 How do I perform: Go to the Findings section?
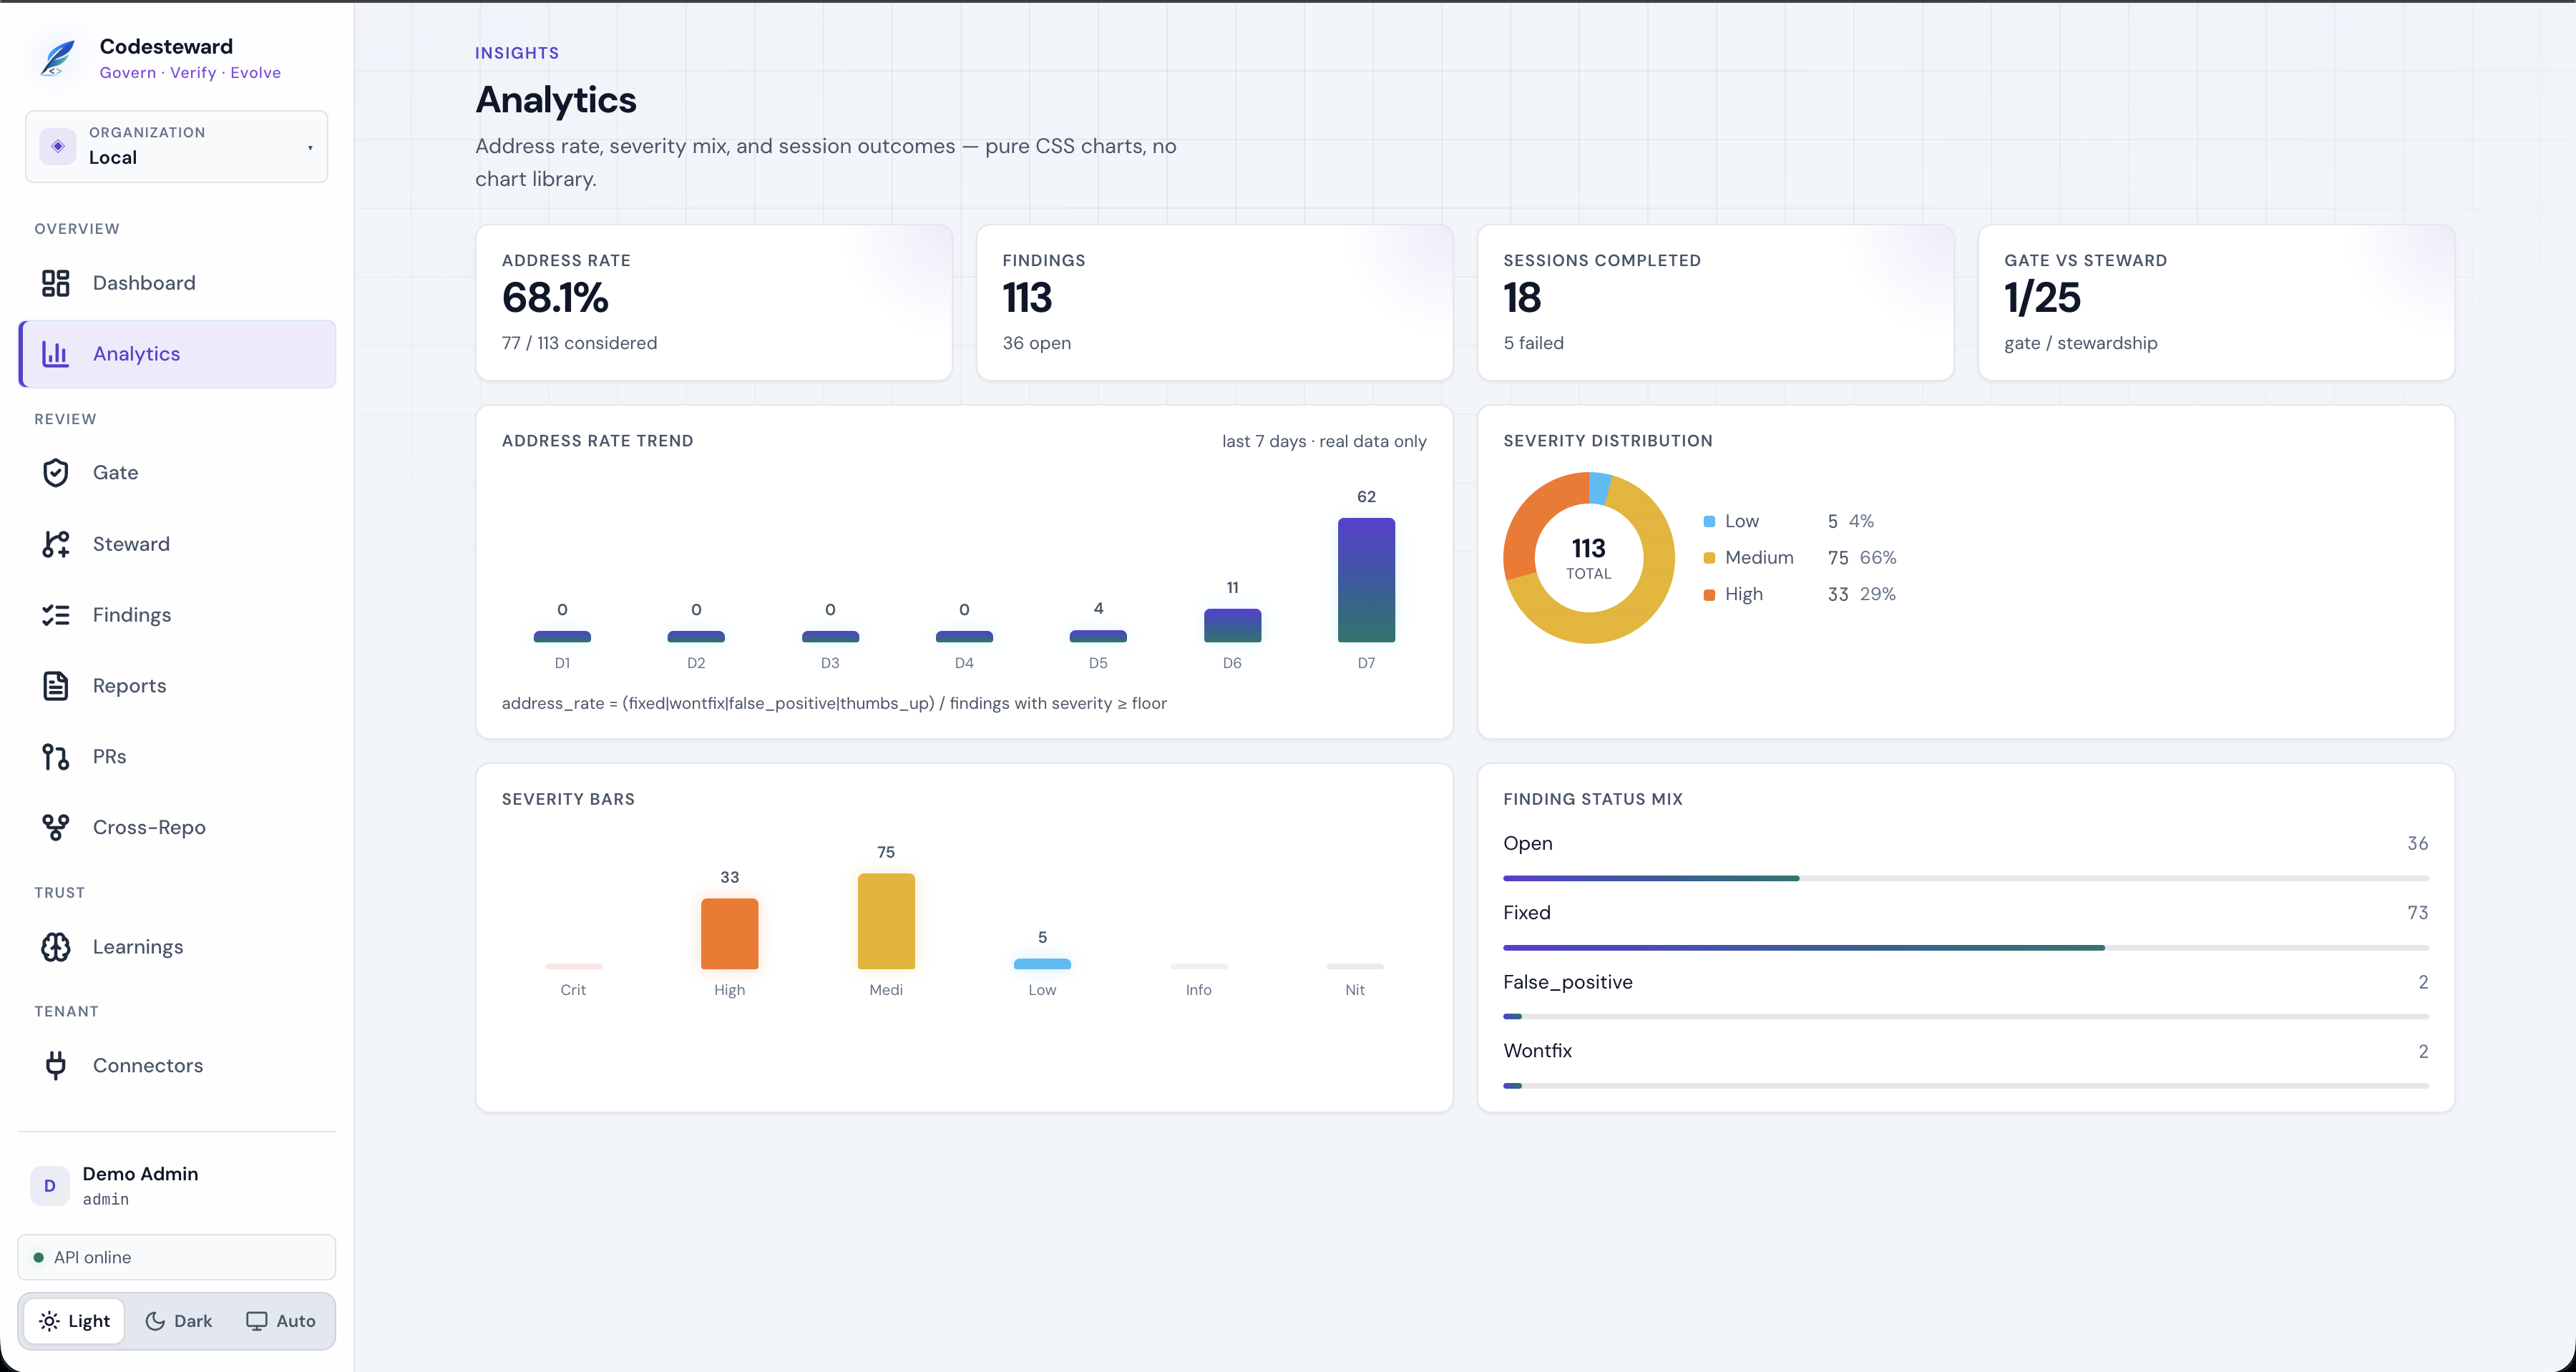[x=177, y=615]
